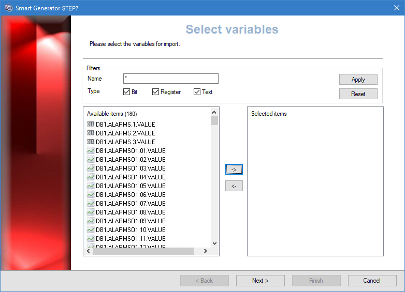
Task: Click the register icon beside DB1.ALARMSO1.10.VALUE
Action: pos(91,230)
